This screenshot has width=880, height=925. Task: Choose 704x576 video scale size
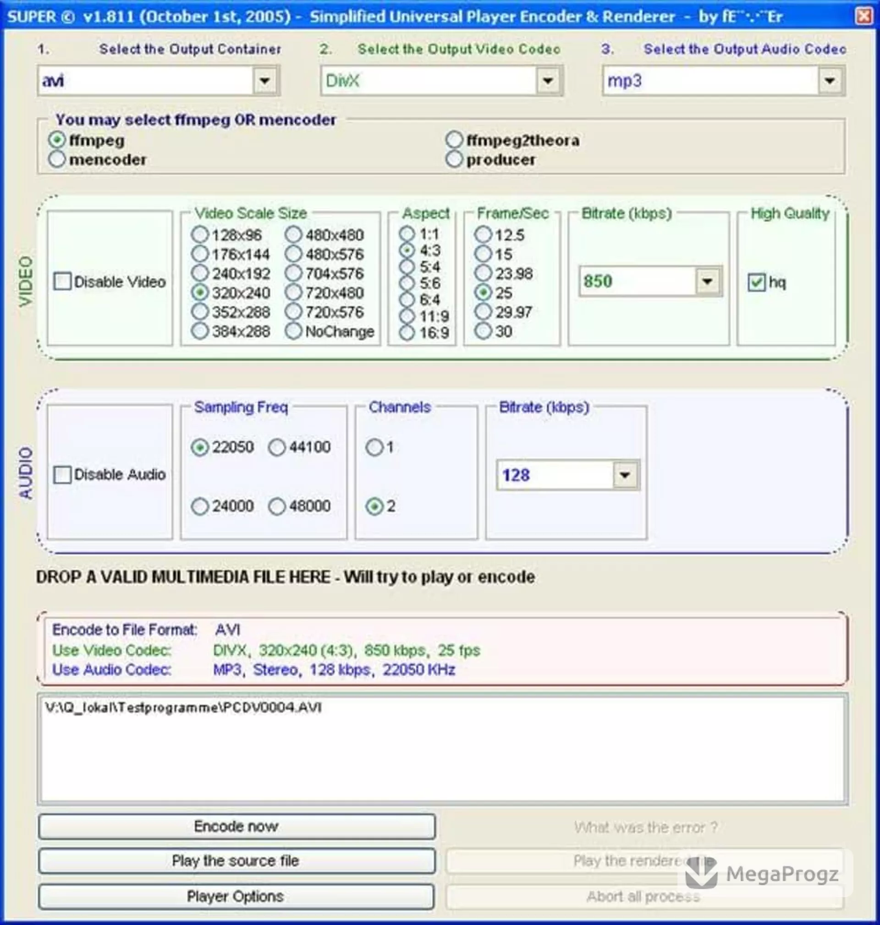point(293,273)
